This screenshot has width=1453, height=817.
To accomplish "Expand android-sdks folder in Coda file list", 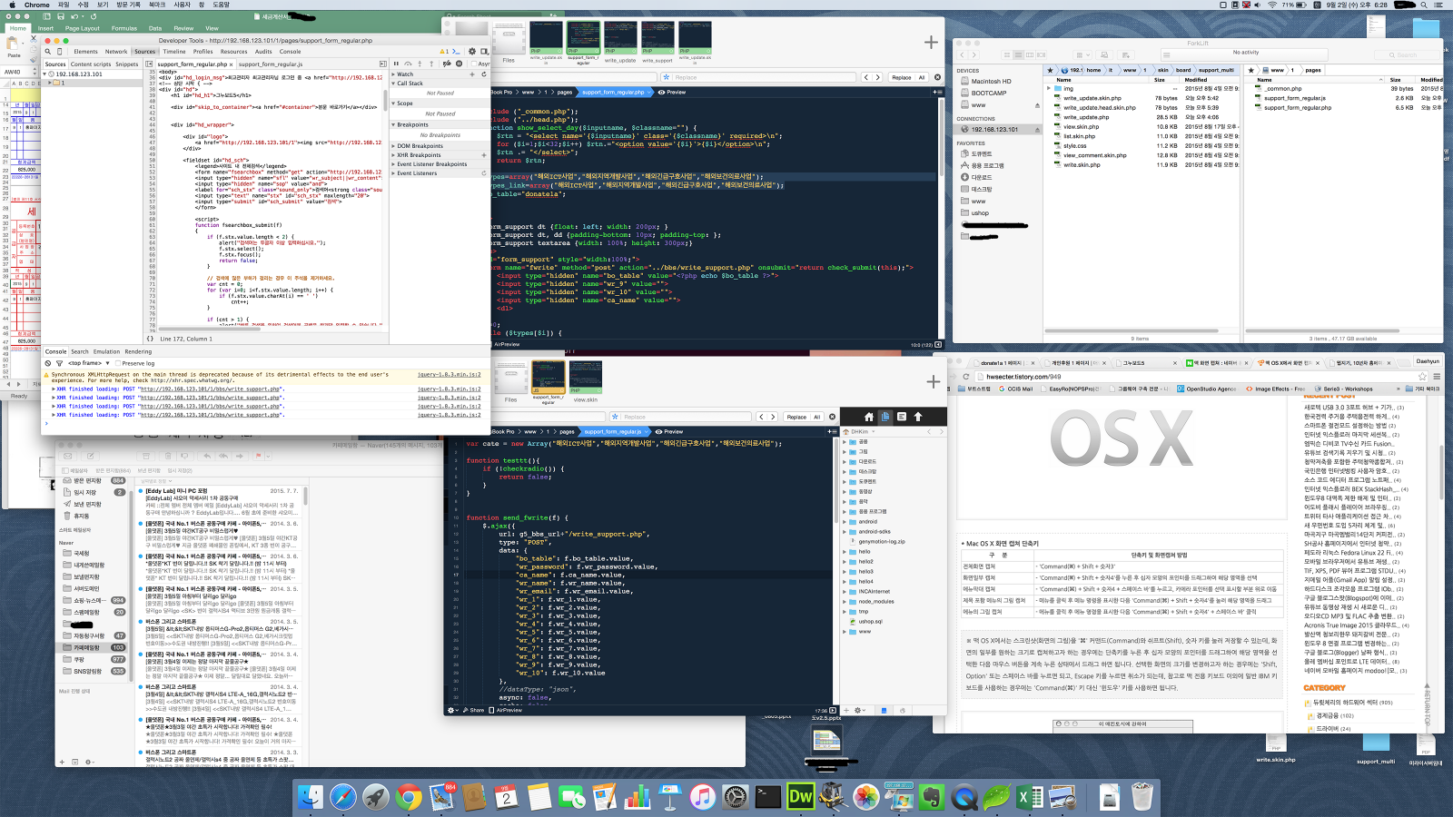I will click(x=845, y=532).
